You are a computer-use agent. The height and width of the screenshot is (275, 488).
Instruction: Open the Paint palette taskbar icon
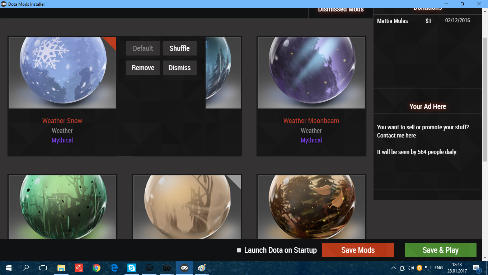202,268
